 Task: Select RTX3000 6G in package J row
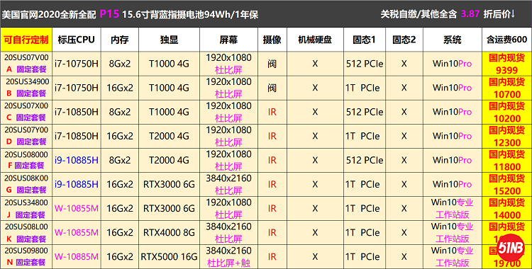pos(169,208)
